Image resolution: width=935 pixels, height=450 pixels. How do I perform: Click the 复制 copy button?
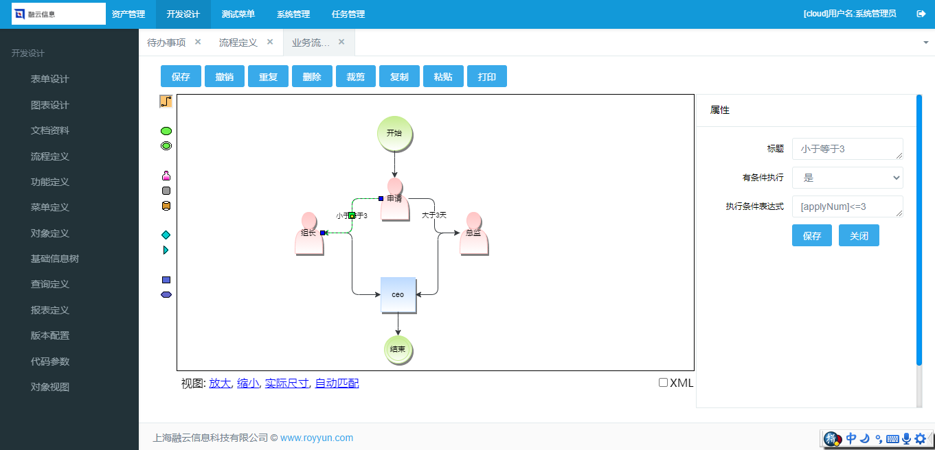click(399, 76)
